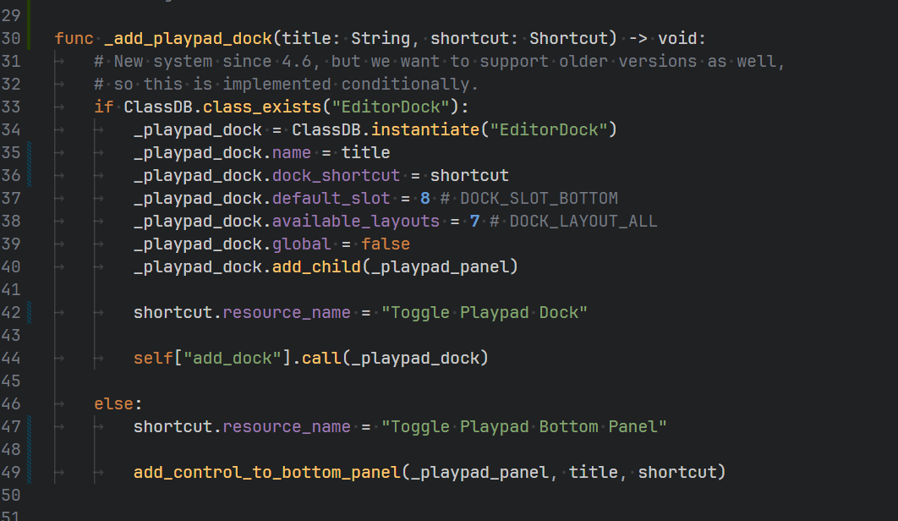Click the add_control_to_bottom_panel function call
The width and height of the screenshot is (898, 521).
point(266,472)
